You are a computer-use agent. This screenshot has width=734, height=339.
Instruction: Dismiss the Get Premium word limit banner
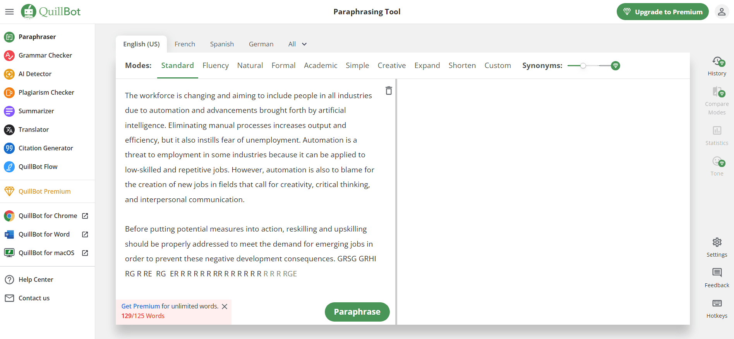point(225,307)
